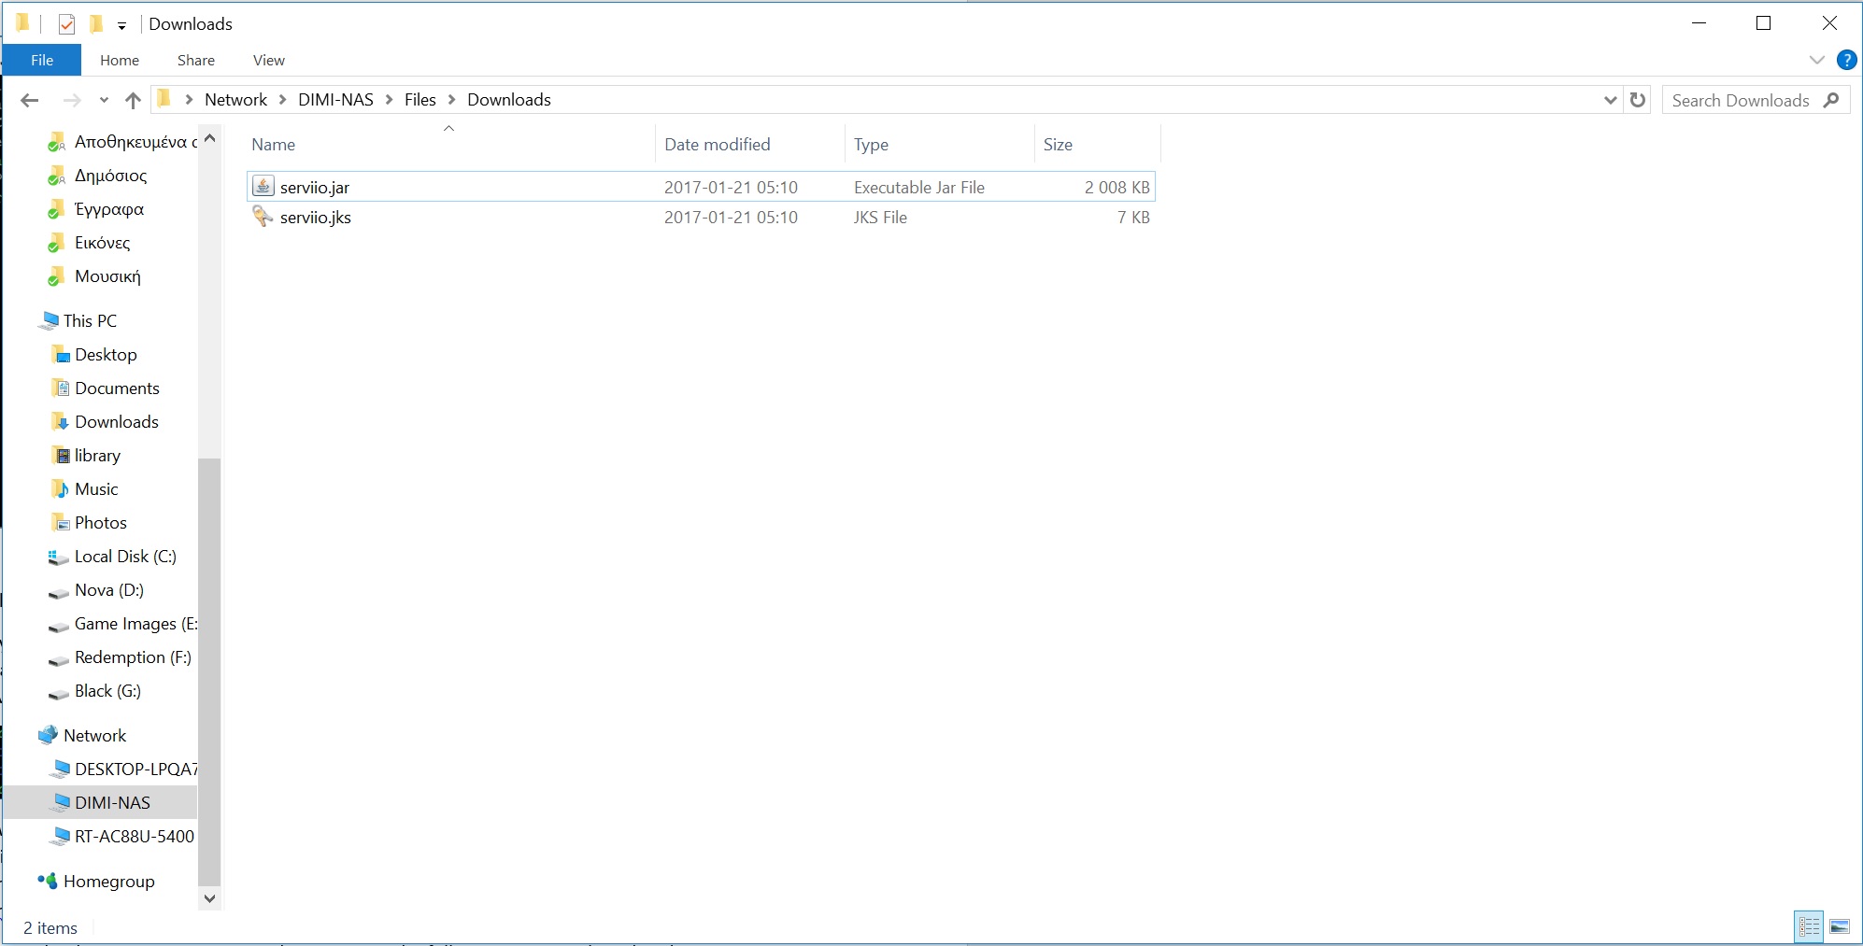Sort files by Date modified column
Viewport: 1863px width, 946px height.
(x=717, y=145)
